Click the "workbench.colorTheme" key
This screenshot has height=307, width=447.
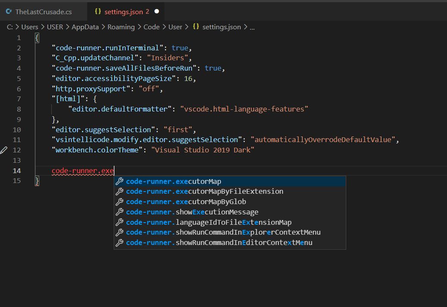[97, 150]
